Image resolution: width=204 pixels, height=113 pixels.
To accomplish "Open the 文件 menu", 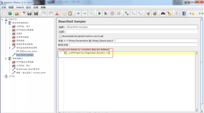I will coord(4,7).
